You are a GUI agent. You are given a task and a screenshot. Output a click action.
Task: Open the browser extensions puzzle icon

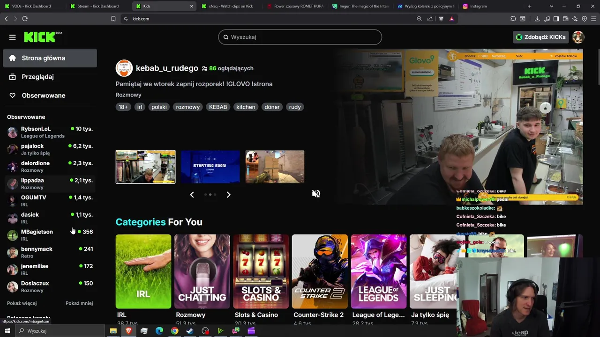click(513, 19)
